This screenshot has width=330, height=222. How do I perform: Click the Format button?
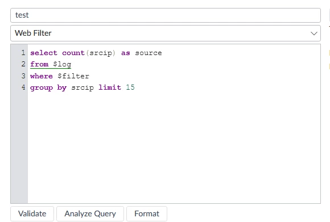(147, 213)
